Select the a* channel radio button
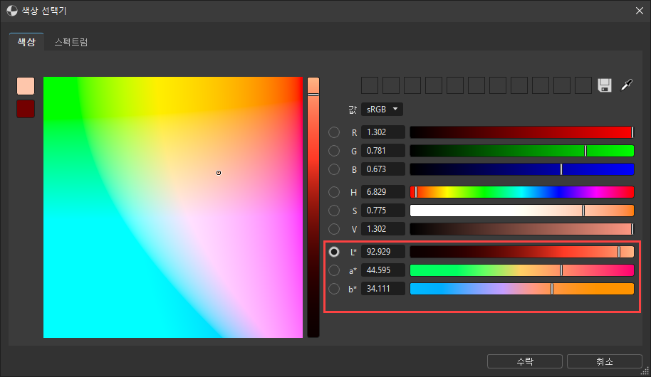Viewport: 651px width, 377px height. (334, 270)
